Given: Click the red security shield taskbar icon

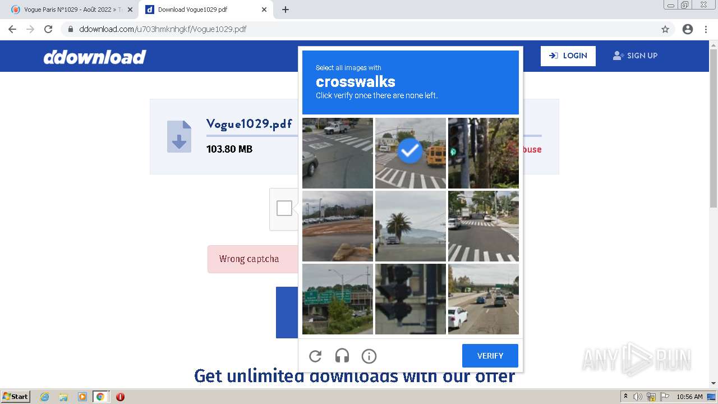Looking at the screenshot, I should click(x=120, y=397).
